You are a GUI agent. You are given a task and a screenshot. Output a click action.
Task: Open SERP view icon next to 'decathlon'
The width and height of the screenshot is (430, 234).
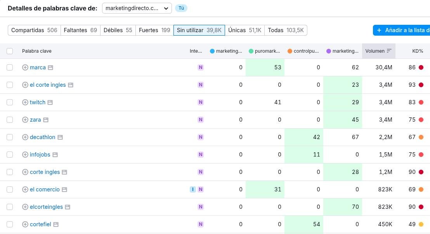point(60,137)
